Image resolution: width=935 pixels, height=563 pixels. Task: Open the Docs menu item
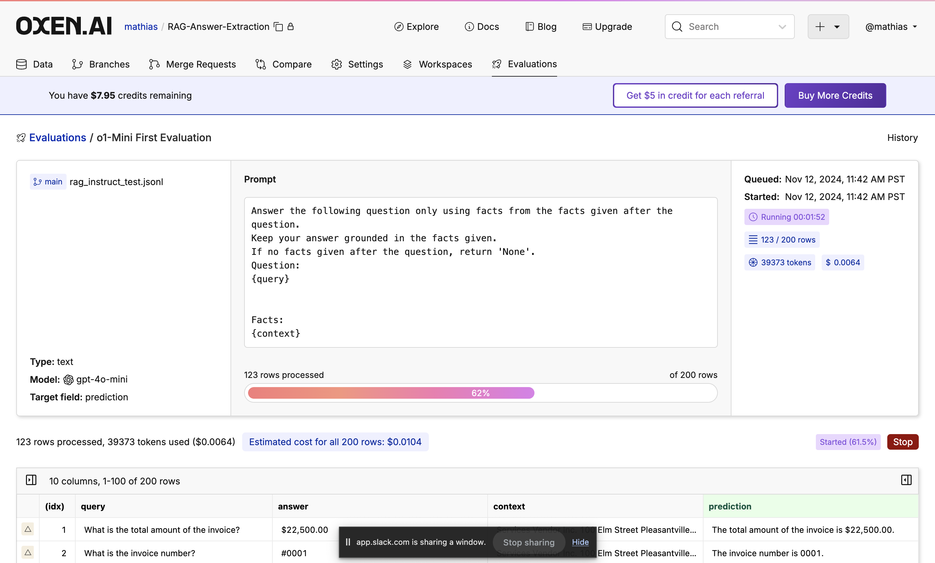tap(482, 27)
